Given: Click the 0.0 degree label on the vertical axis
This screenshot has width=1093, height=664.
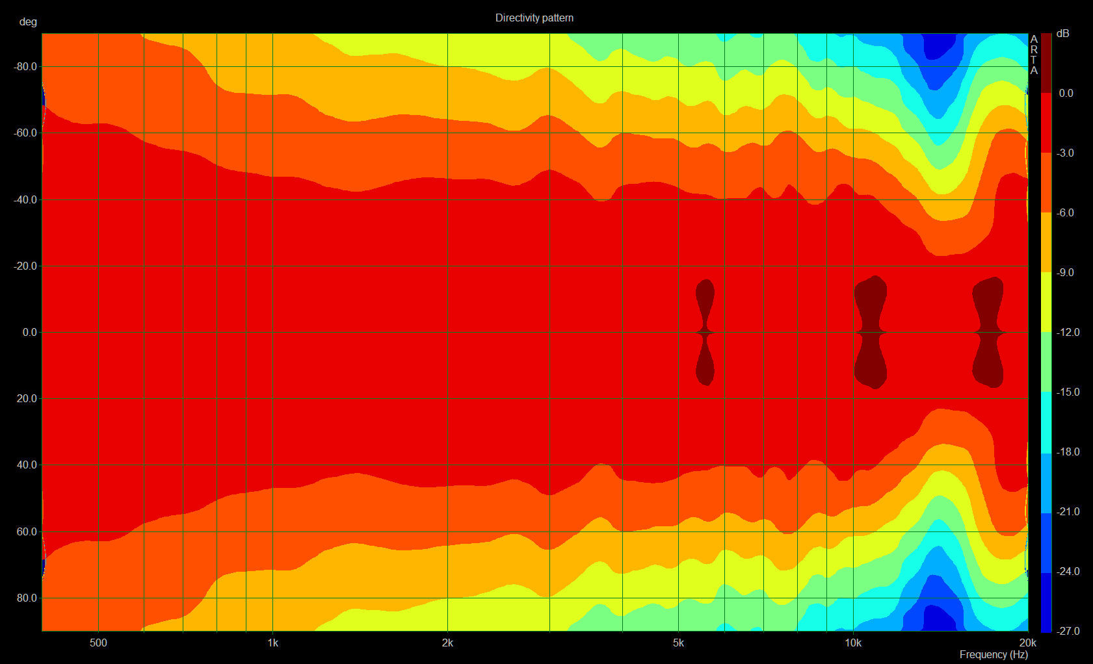Looking at the screenshot, I should (30, 332).
